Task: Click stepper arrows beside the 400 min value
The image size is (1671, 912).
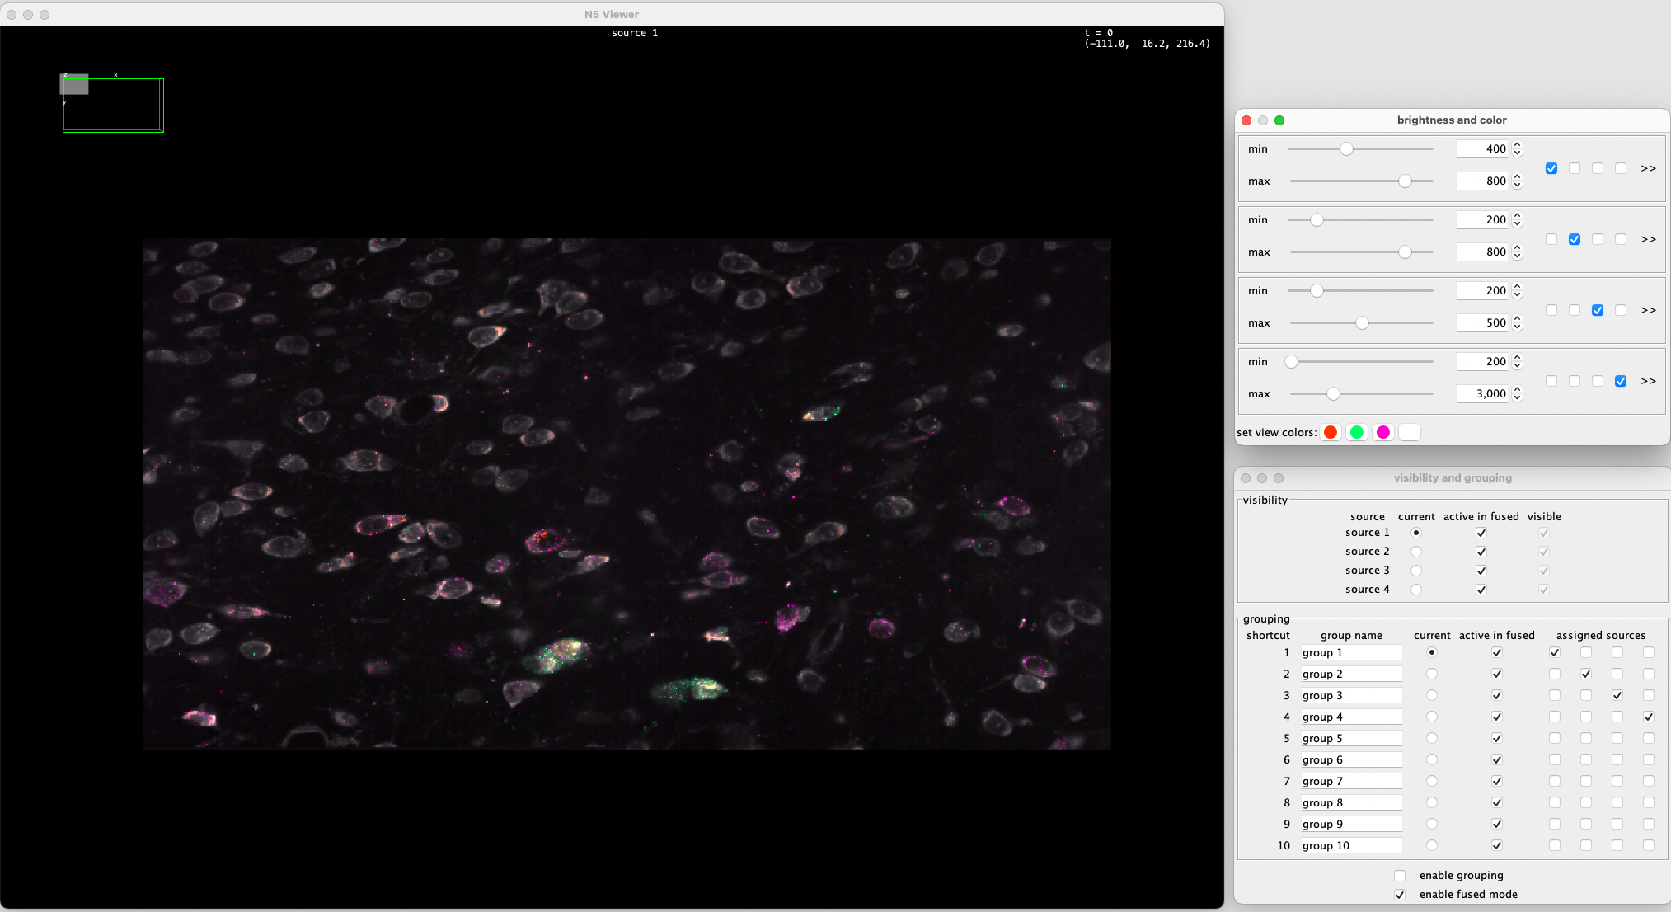Action: [x=1517, y=149]
